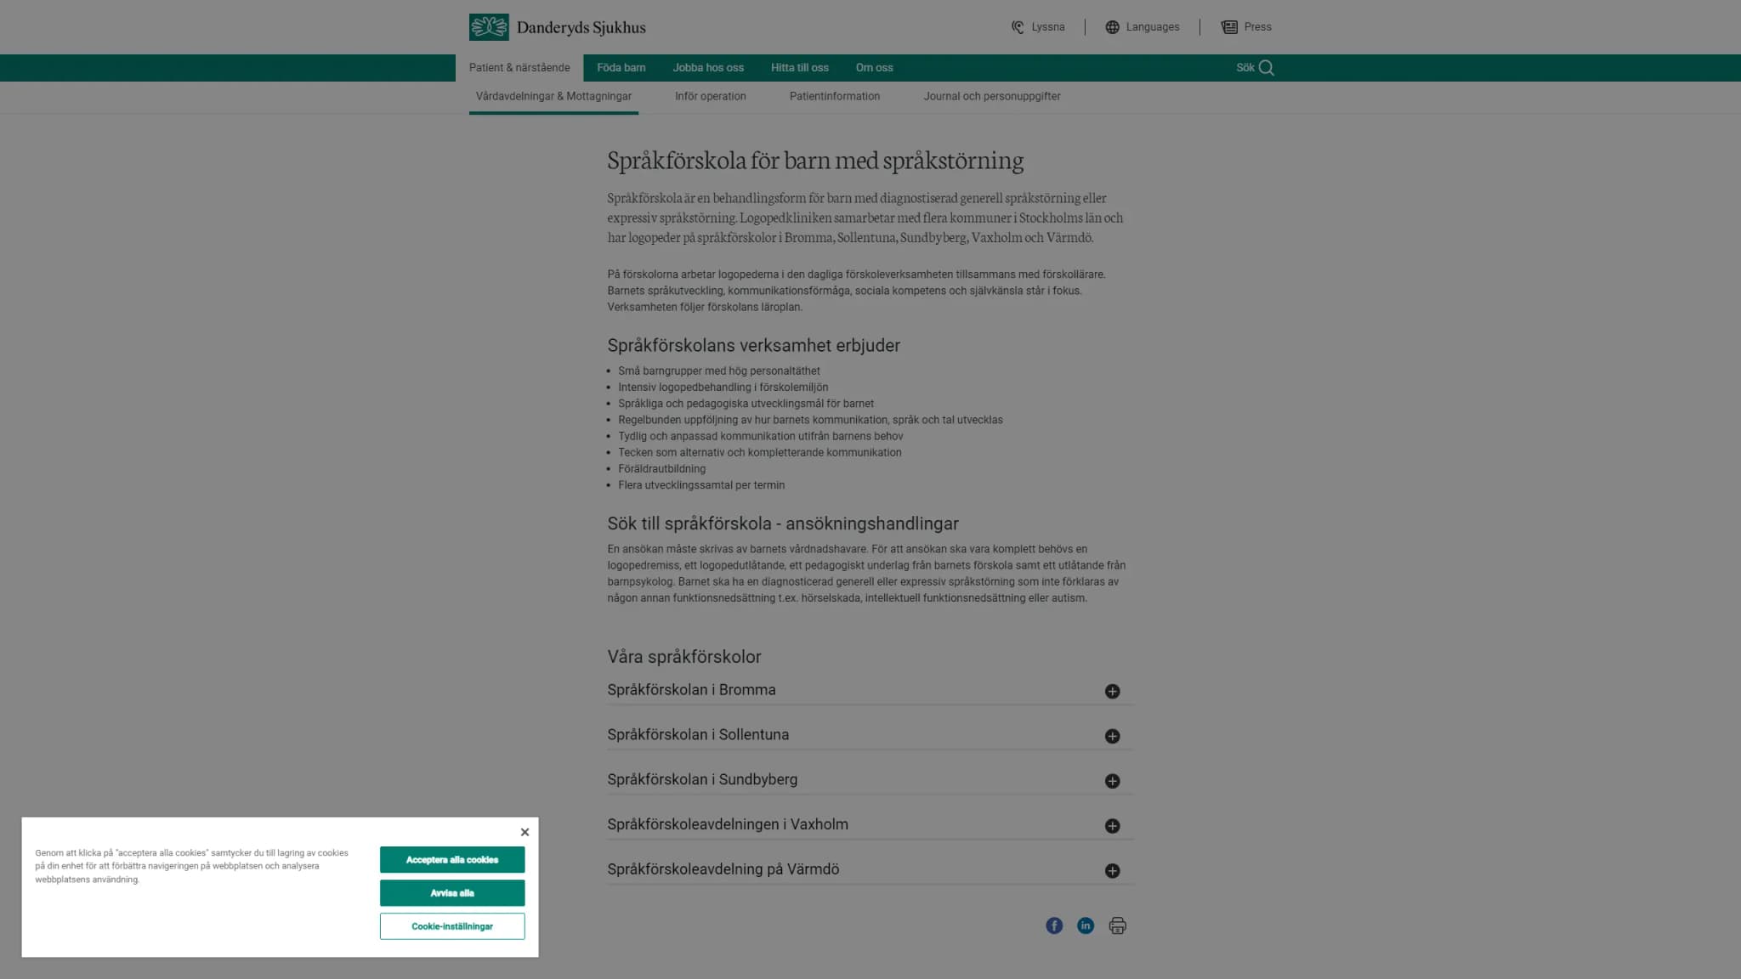
Task: Click 'Sök till språkförskola - ansökningshandlingar' heading
Action: [783, 524]
